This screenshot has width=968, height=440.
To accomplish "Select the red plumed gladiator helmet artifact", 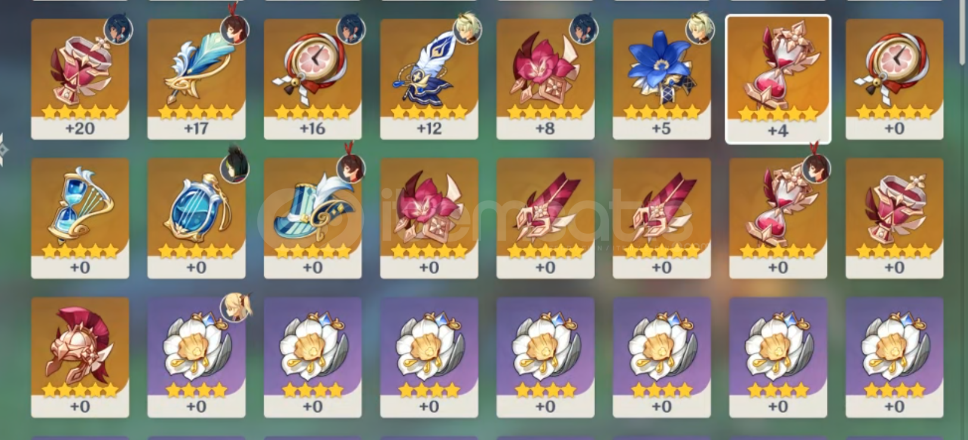I will click(x=80, y=357).
